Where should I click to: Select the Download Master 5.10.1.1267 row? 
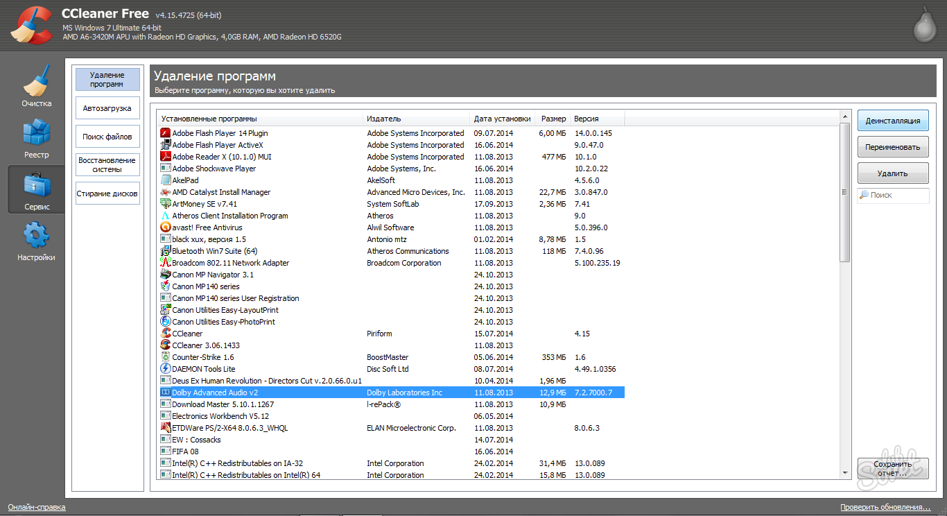click(x=392, y=404)
